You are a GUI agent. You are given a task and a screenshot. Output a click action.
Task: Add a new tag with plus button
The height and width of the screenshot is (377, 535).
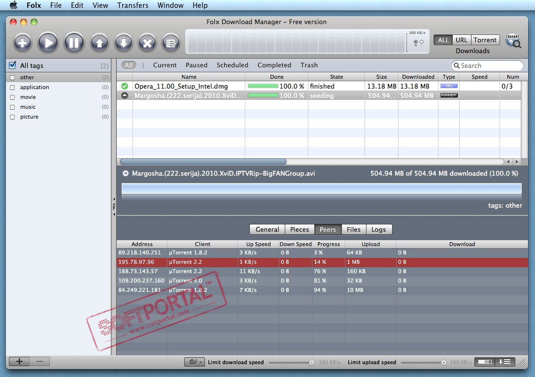pyautogui.click(x=19, y=361)
